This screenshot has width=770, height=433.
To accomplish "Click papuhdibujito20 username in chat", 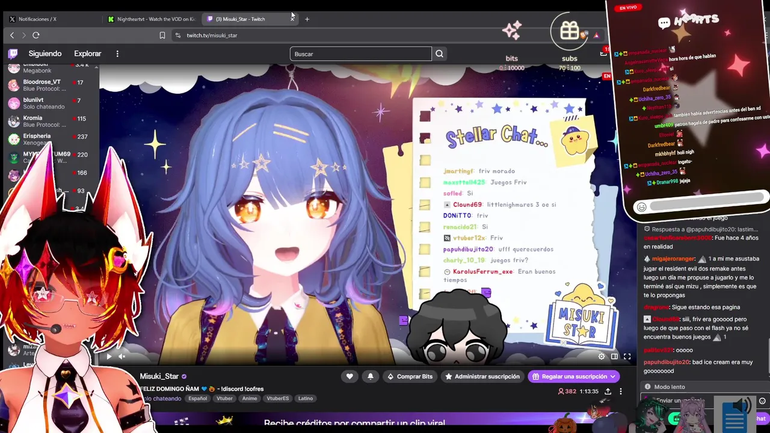I will point(667,362).
